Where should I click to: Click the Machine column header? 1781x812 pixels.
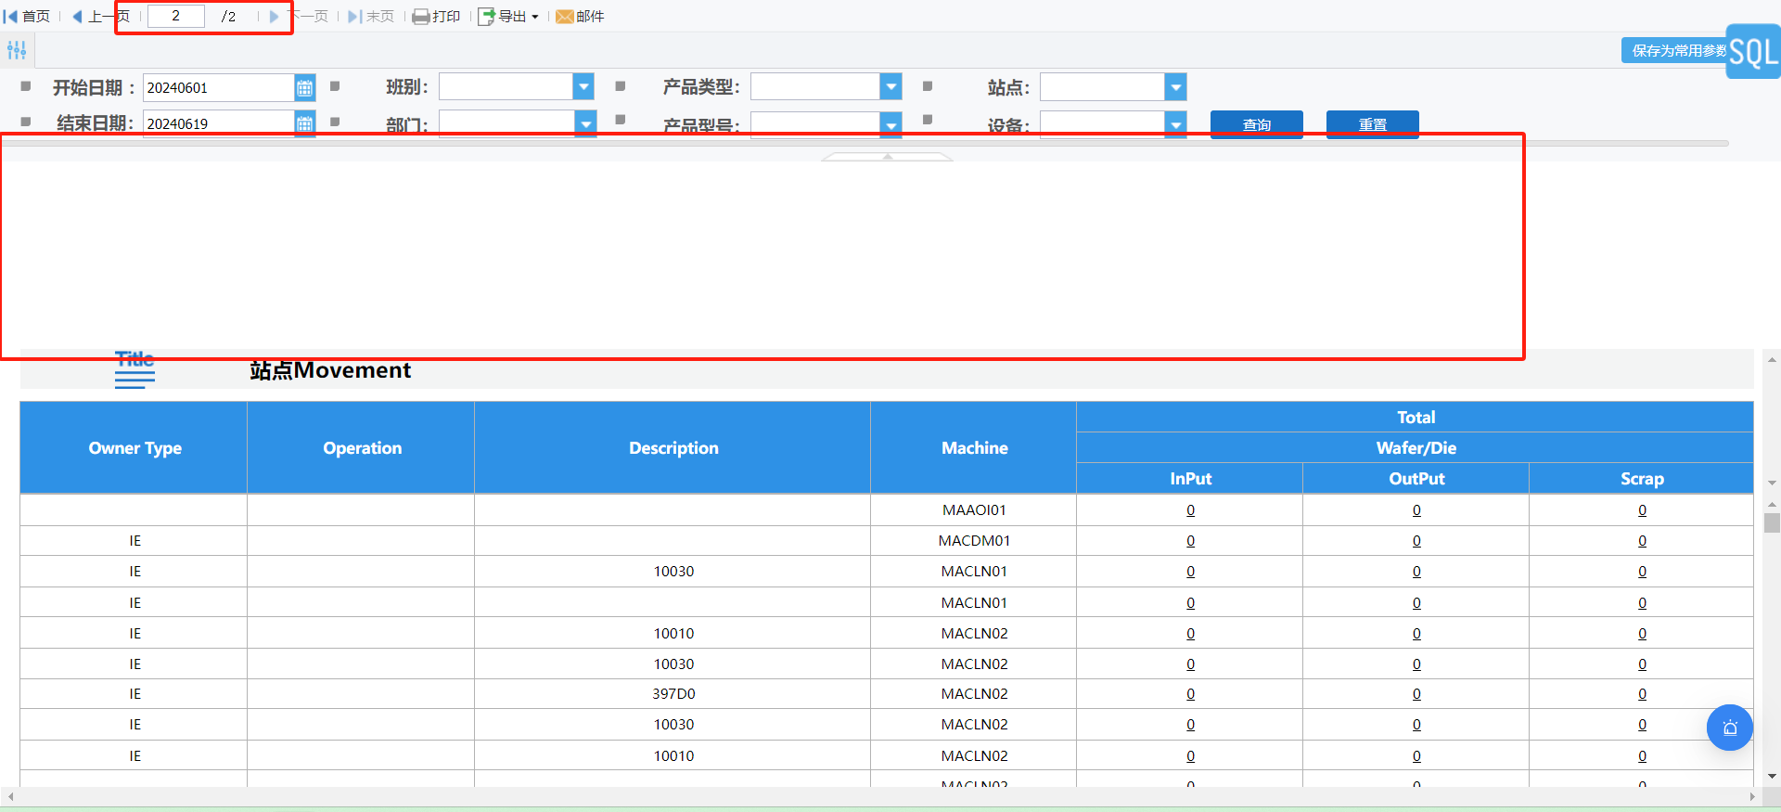[x=974, y=448]
